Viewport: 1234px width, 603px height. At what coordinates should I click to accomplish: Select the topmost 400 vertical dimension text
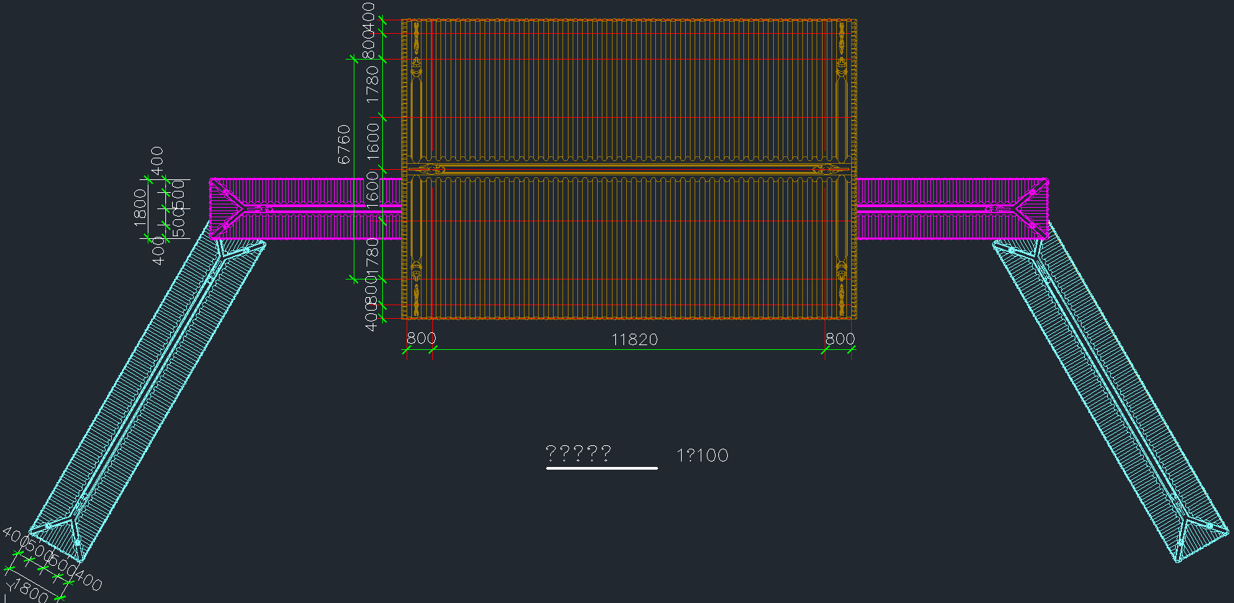[369, 12]
